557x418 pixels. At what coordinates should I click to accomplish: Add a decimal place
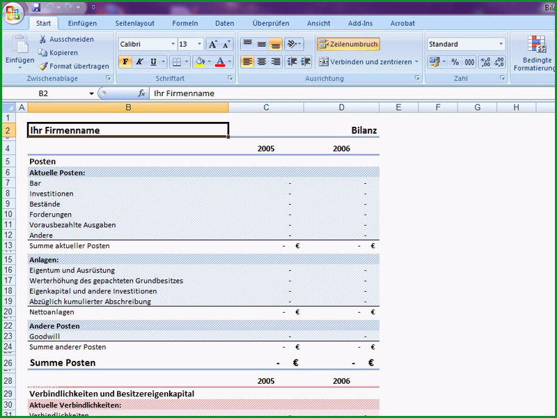tap(485, 62)
